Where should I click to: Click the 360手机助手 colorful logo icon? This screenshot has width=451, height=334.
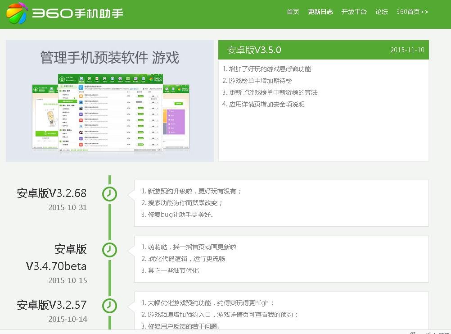point(17,13)
